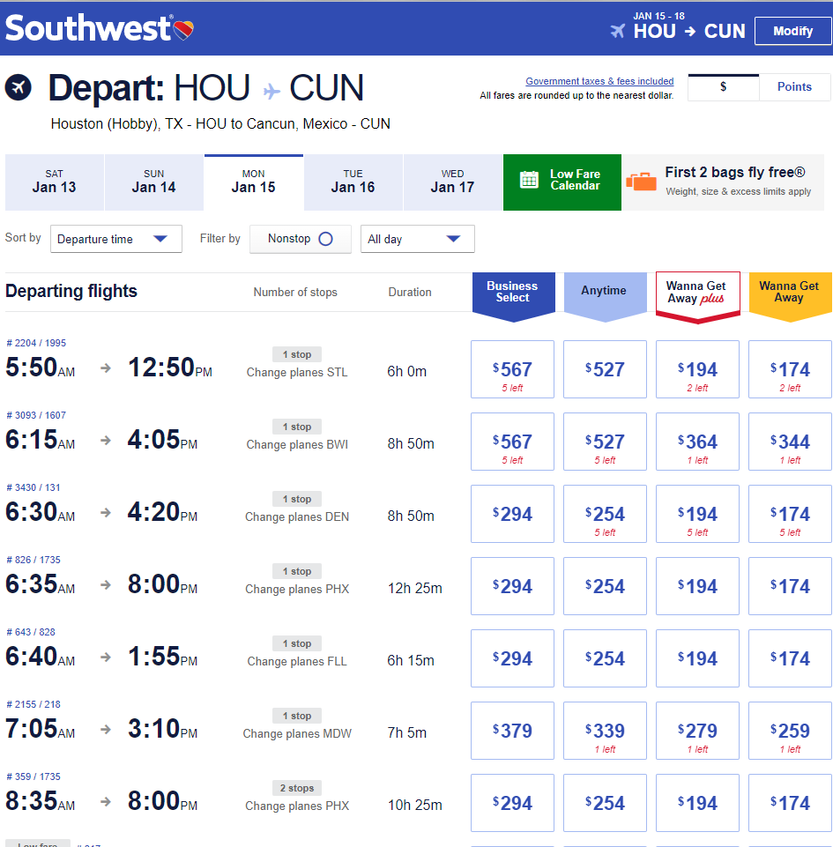Open the All day time filter dropdown

click(418, 239)
